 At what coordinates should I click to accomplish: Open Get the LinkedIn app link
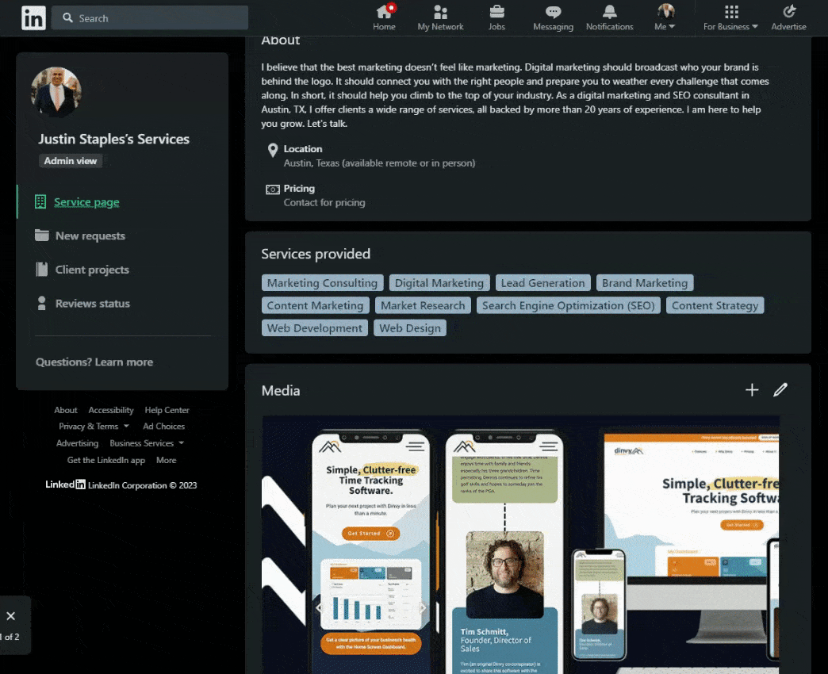[x=105, y=460]
